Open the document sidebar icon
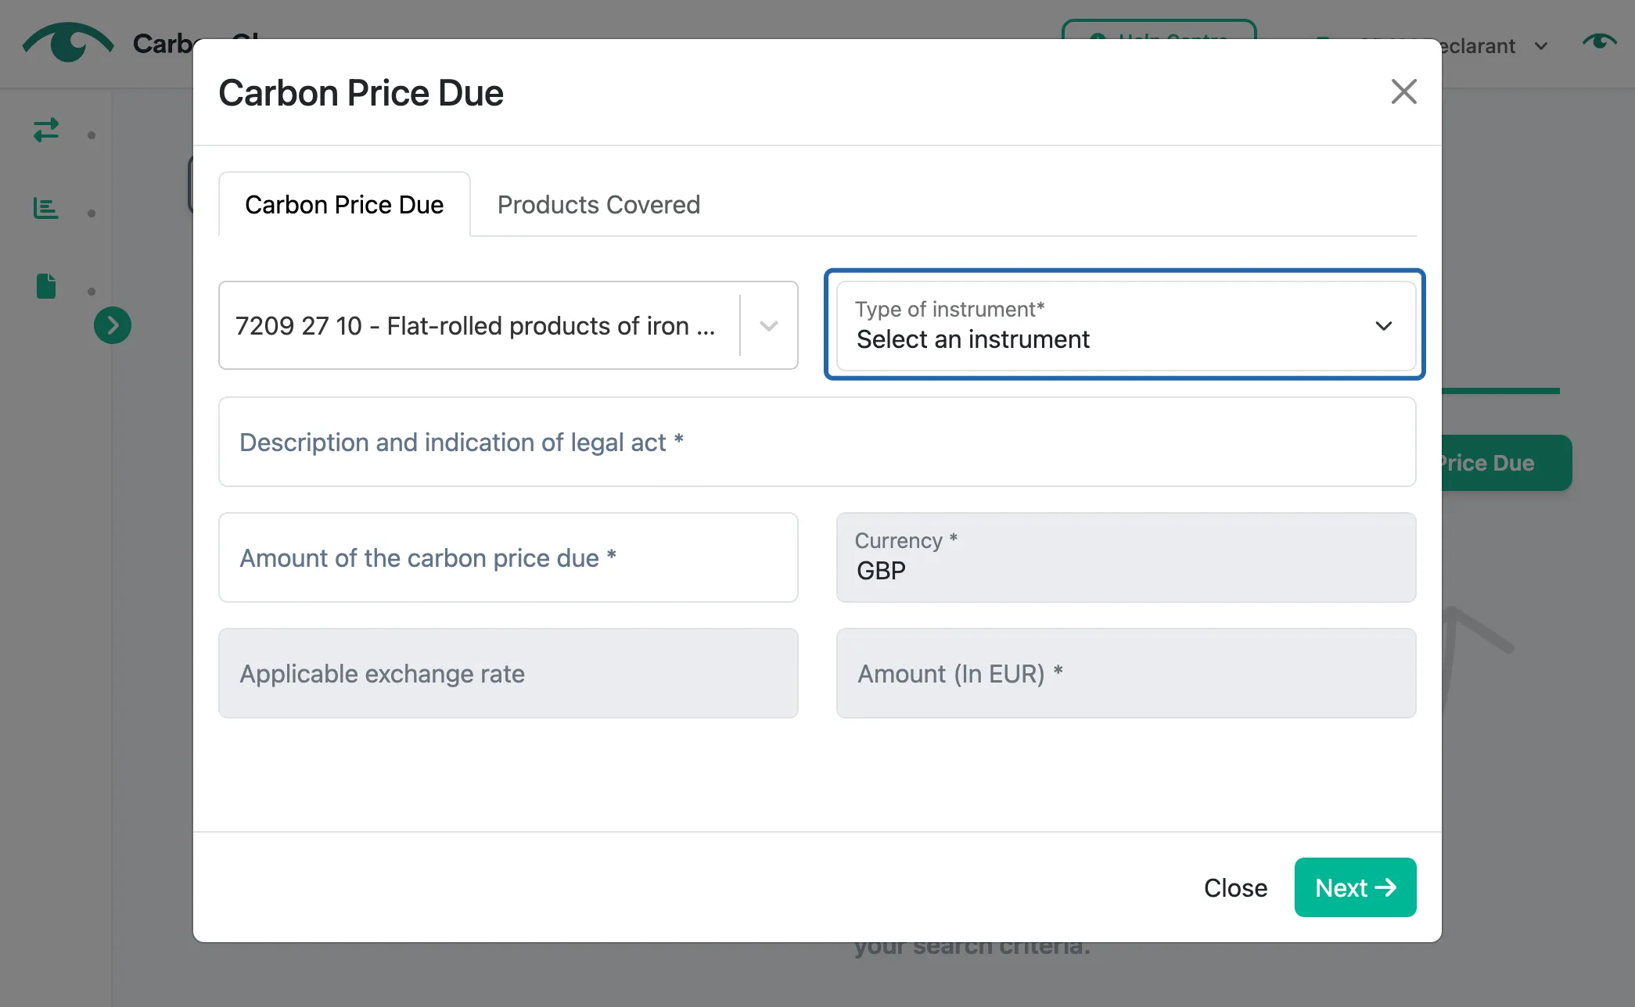Screen dimensions: 1635x1007 tap(46, 286)
